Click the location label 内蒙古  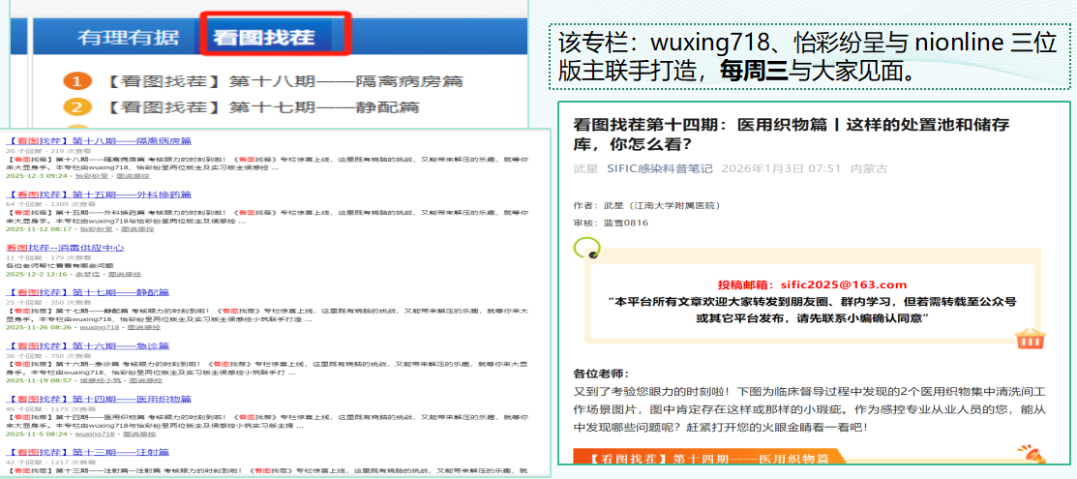(x=869, y=169)
